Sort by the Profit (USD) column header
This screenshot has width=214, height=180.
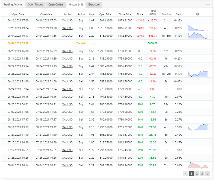[152, 13]
